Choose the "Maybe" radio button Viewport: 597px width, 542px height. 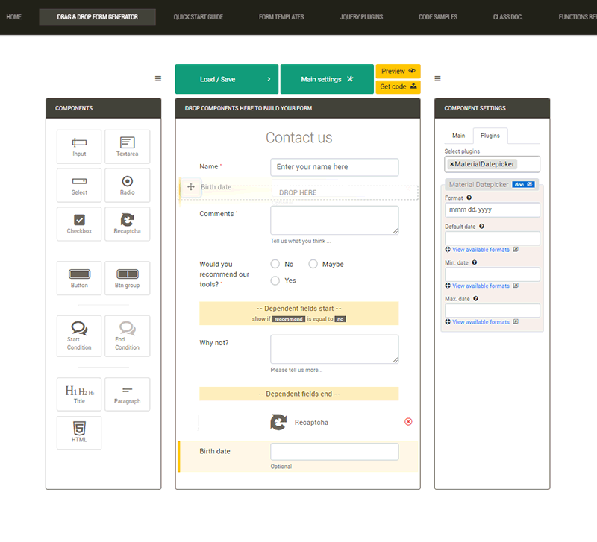coord(313,264)
